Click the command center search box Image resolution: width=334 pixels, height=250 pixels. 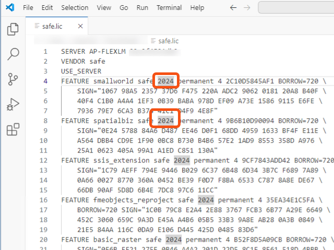point(296,7)
